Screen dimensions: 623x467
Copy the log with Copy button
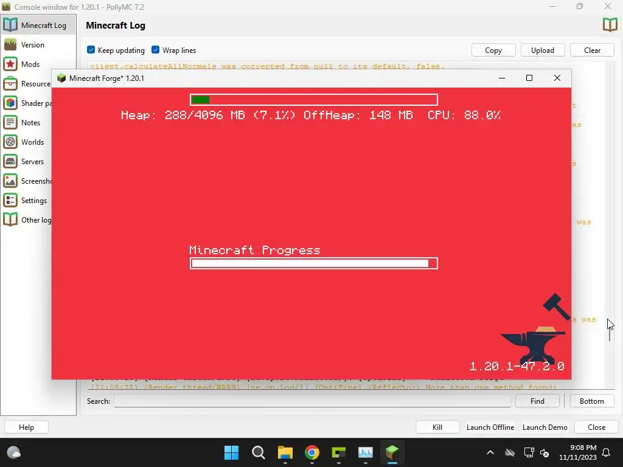pos(493,50)
